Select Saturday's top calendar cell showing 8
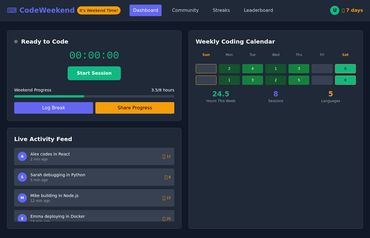Viewport: 370px width, 238px height. pyautogui.click(x=345, y=69)
